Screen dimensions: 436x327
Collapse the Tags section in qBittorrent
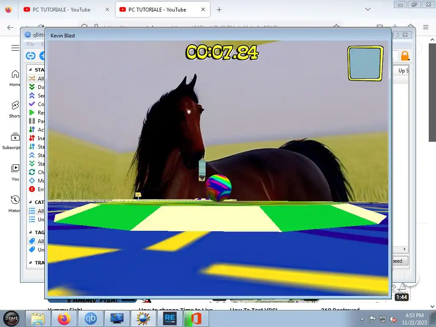pyautogui.click(x=30, y=232)
